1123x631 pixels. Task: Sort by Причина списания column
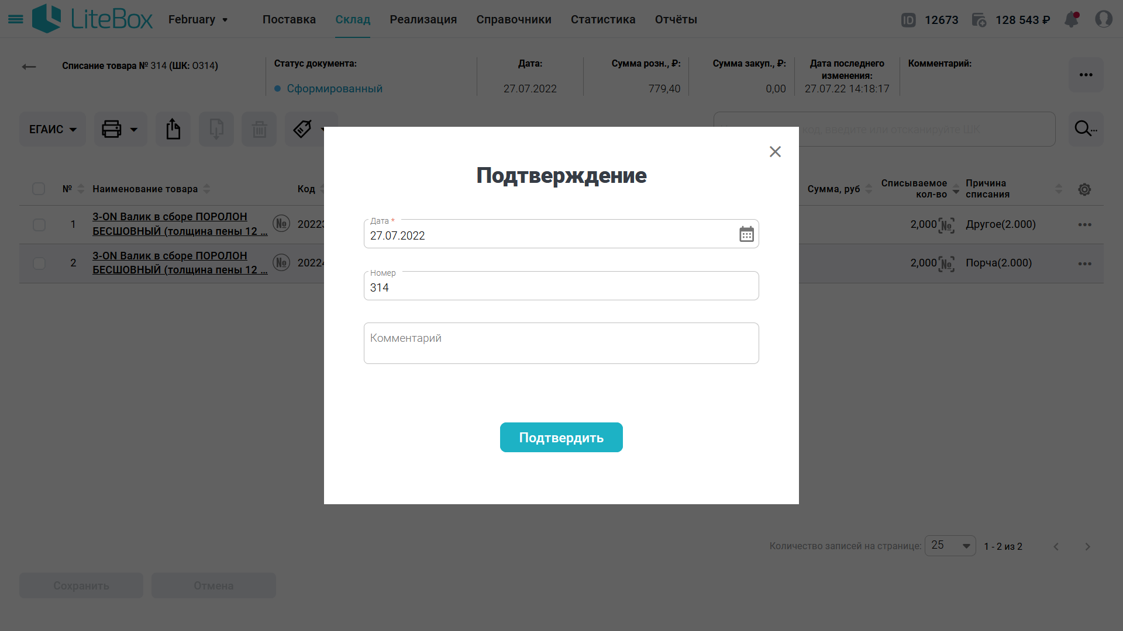pyautogui.click(x=1059, y=189)
